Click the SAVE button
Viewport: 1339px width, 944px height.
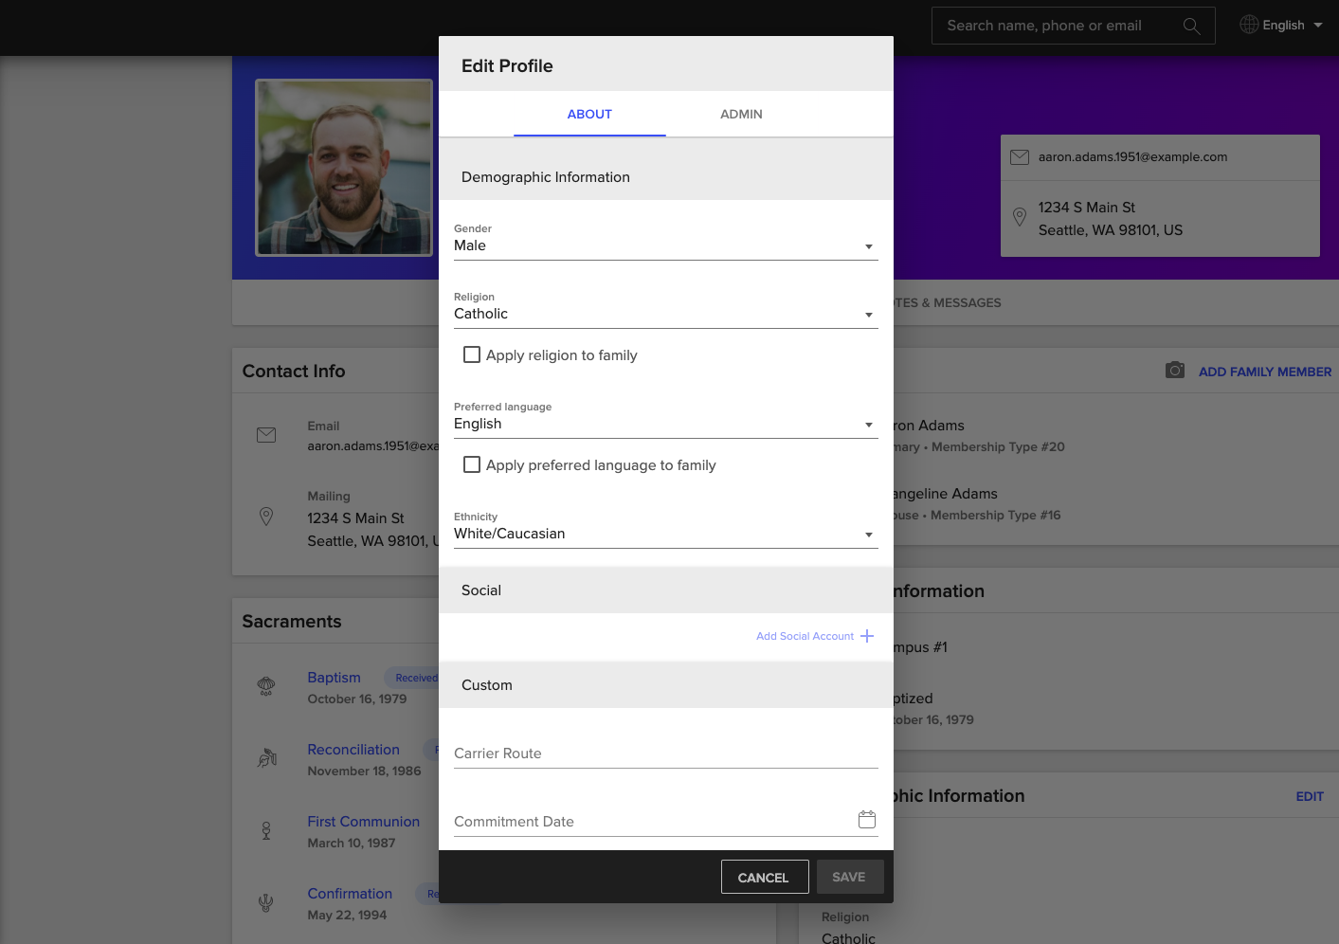[849, 877]
